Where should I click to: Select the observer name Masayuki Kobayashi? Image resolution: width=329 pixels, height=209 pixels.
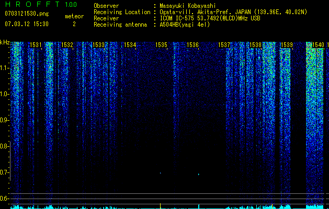(188, 6)
